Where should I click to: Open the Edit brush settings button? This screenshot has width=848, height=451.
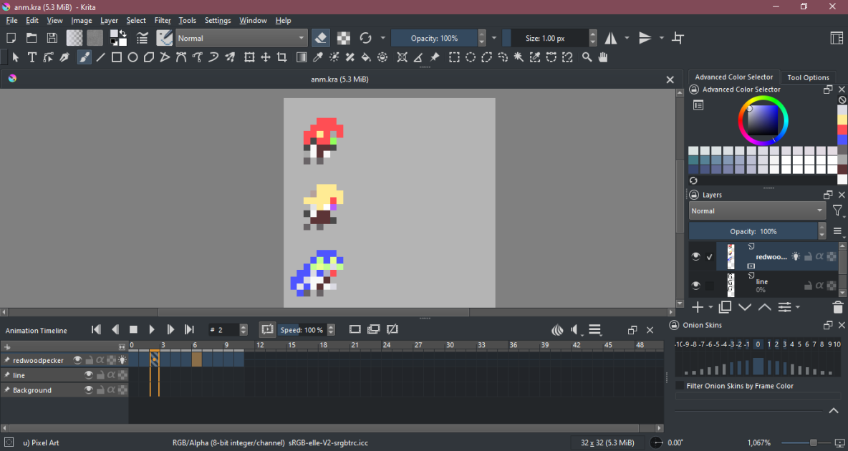point(143,38)
